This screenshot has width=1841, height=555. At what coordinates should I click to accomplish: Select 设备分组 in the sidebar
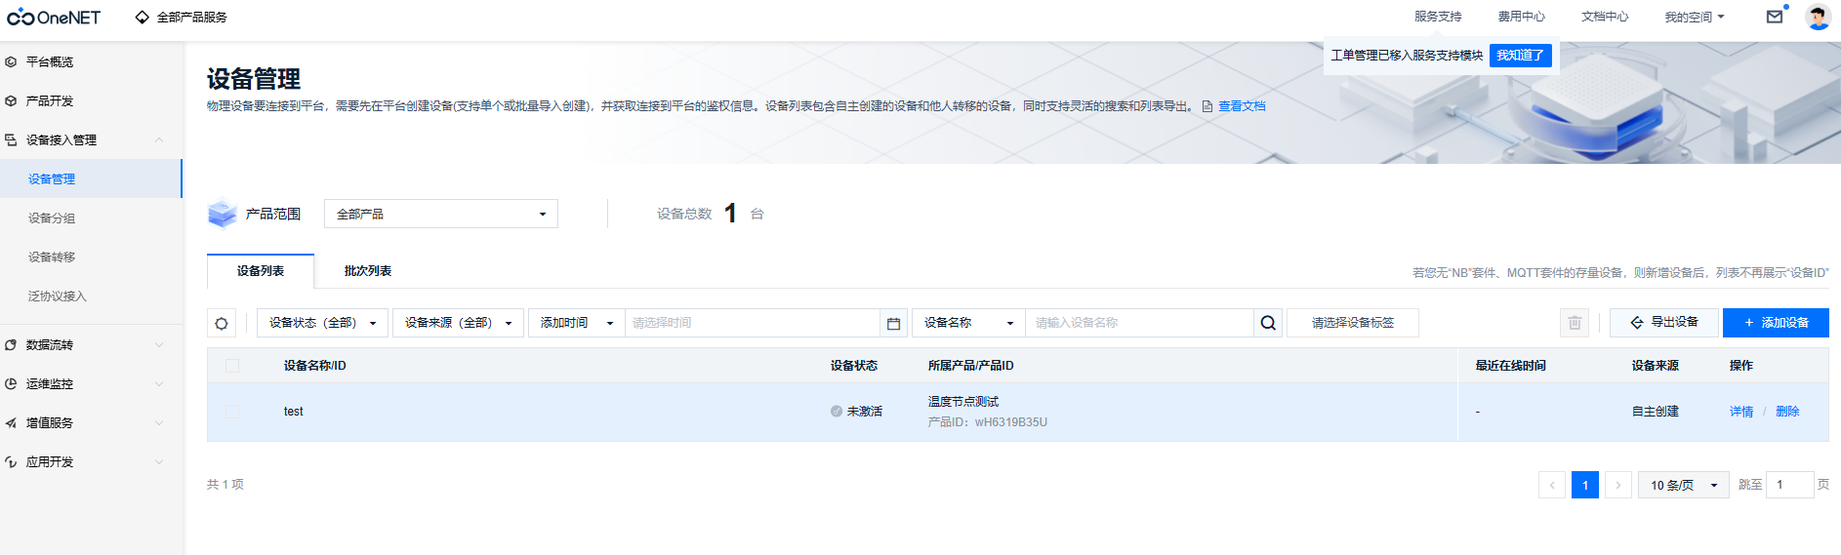pyautogui.click(x=52, y=218)
